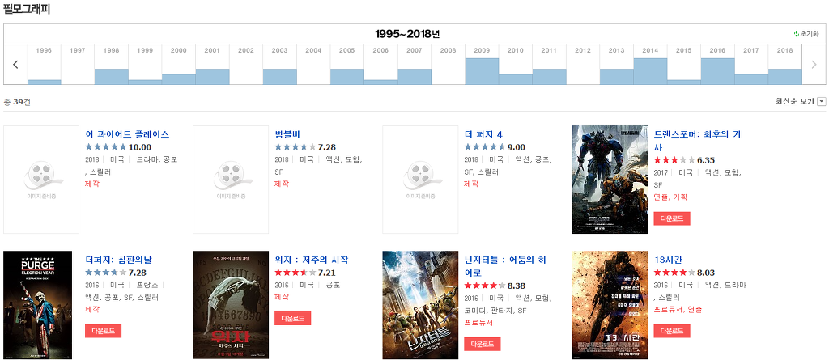Open the 13시간 movie title link
The width and height of the screenshot is (829, 360).
point(668,260)
